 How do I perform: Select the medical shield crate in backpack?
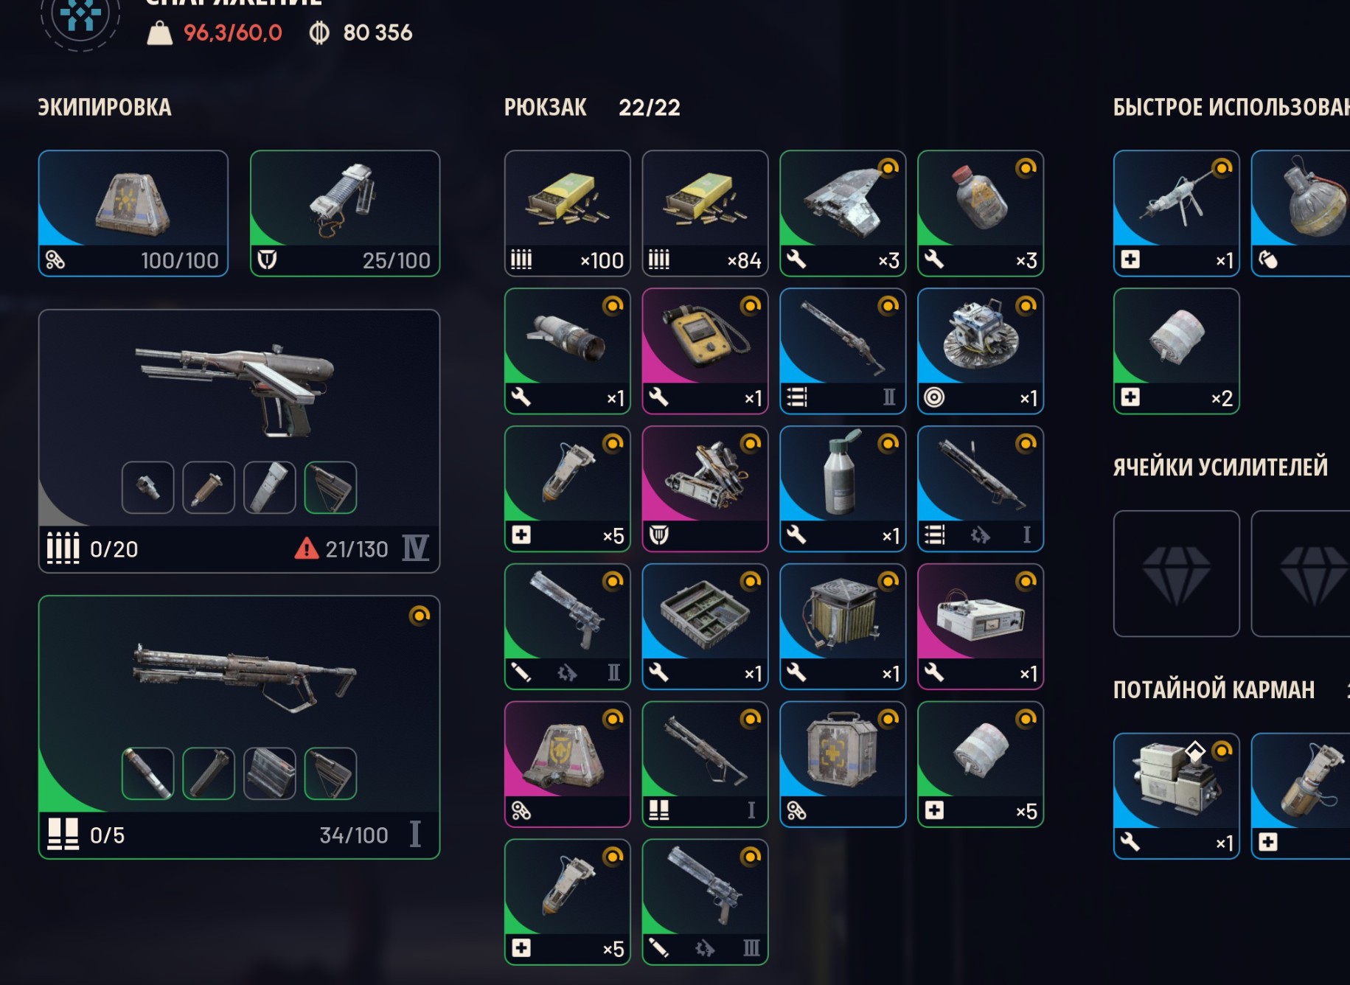point(843,765)
